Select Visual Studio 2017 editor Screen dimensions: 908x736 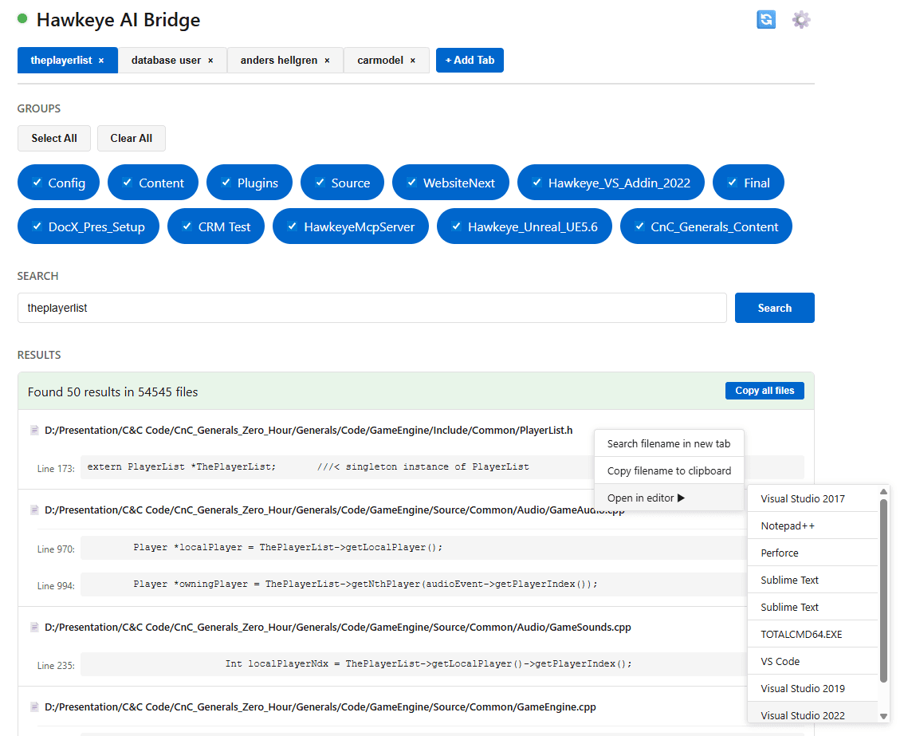(812, 499)
